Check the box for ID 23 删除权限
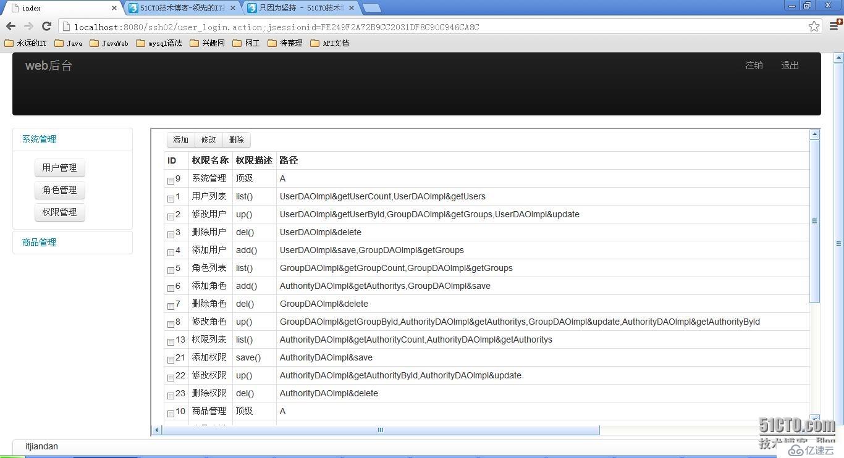The image size is (844, 458). pyautogui.click(x=171, y=396)
